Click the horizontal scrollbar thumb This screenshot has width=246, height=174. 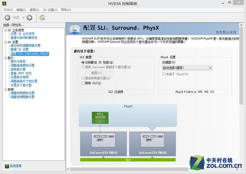pyautogui.click(x=129, y=169)
